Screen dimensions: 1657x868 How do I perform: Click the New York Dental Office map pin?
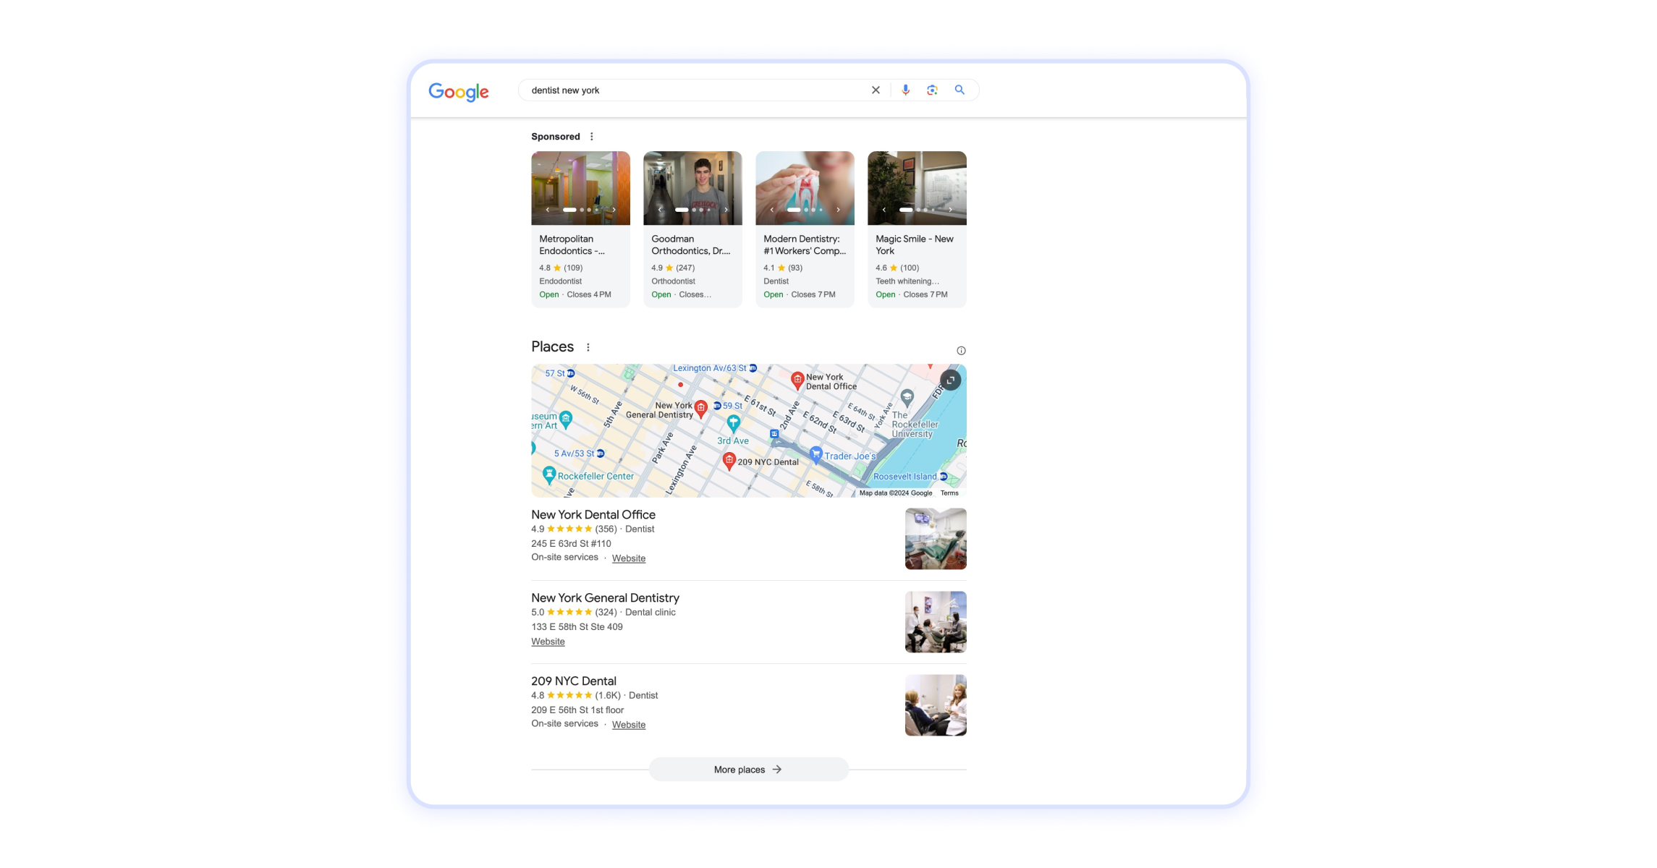[x=797, y=378]
